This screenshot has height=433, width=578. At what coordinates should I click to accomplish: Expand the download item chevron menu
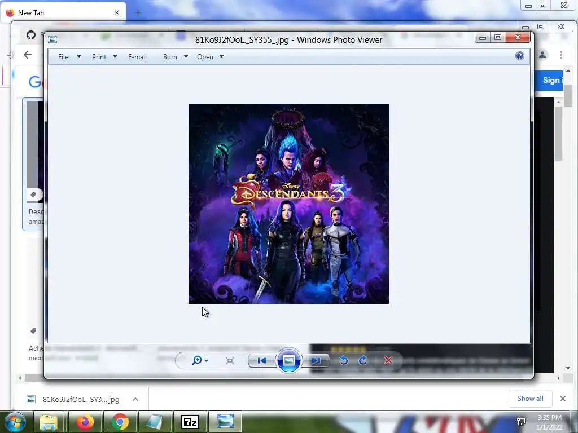pos(135,399)
